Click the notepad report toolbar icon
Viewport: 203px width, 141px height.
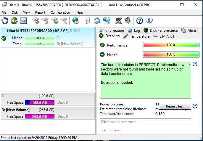tap(88, 21)
